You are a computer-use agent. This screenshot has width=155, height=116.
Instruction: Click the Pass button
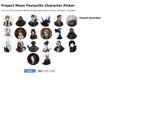coord(40,71)
